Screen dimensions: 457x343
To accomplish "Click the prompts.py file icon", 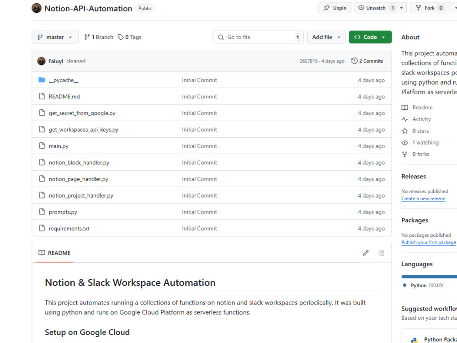I will [x=42, y=211].
